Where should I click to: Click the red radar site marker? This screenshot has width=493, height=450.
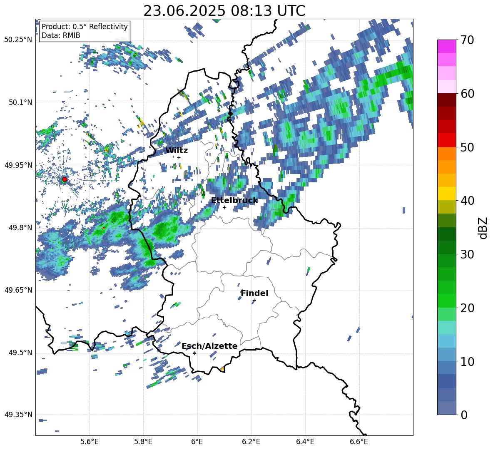(65, 179)
